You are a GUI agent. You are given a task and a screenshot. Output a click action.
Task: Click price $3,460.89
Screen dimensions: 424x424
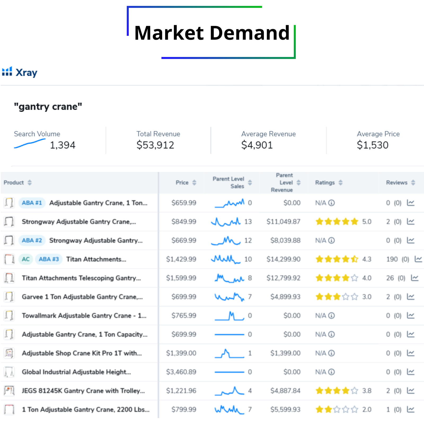(181, 372)
